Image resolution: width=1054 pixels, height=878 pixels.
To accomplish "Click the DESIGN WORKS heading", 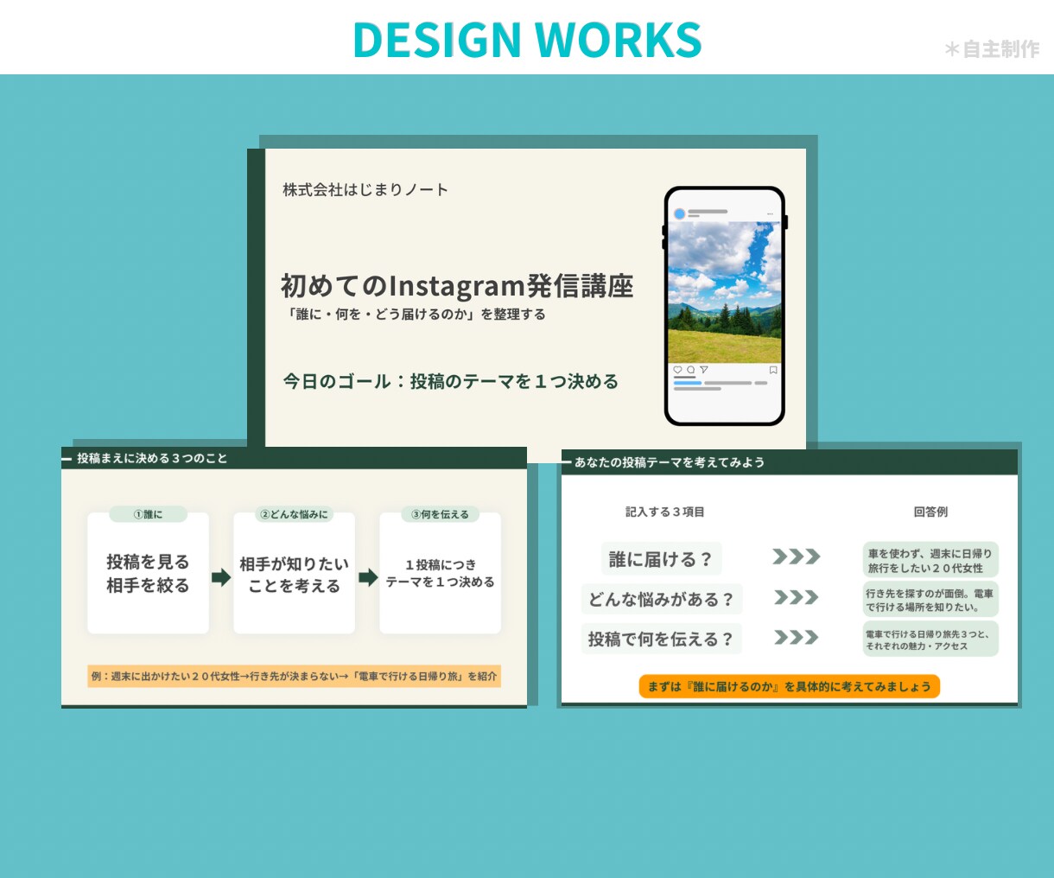I will coord(527,40).
